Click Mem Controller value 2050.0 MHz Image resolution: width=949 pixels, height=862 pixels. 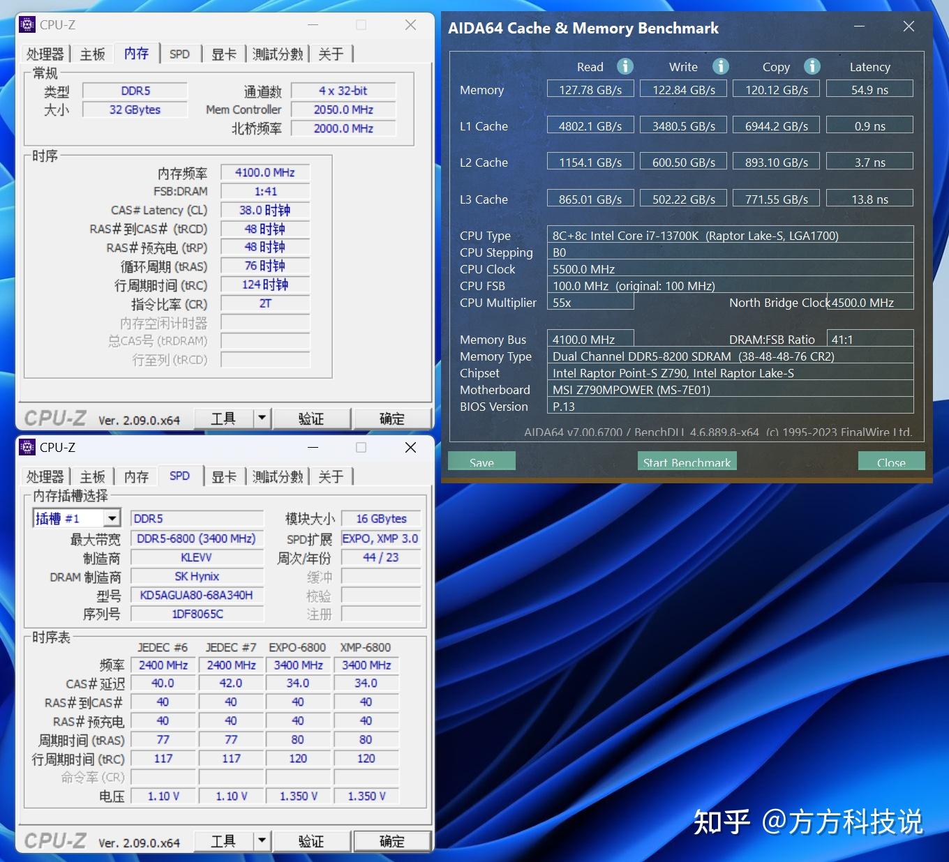(x=343, y=109)
